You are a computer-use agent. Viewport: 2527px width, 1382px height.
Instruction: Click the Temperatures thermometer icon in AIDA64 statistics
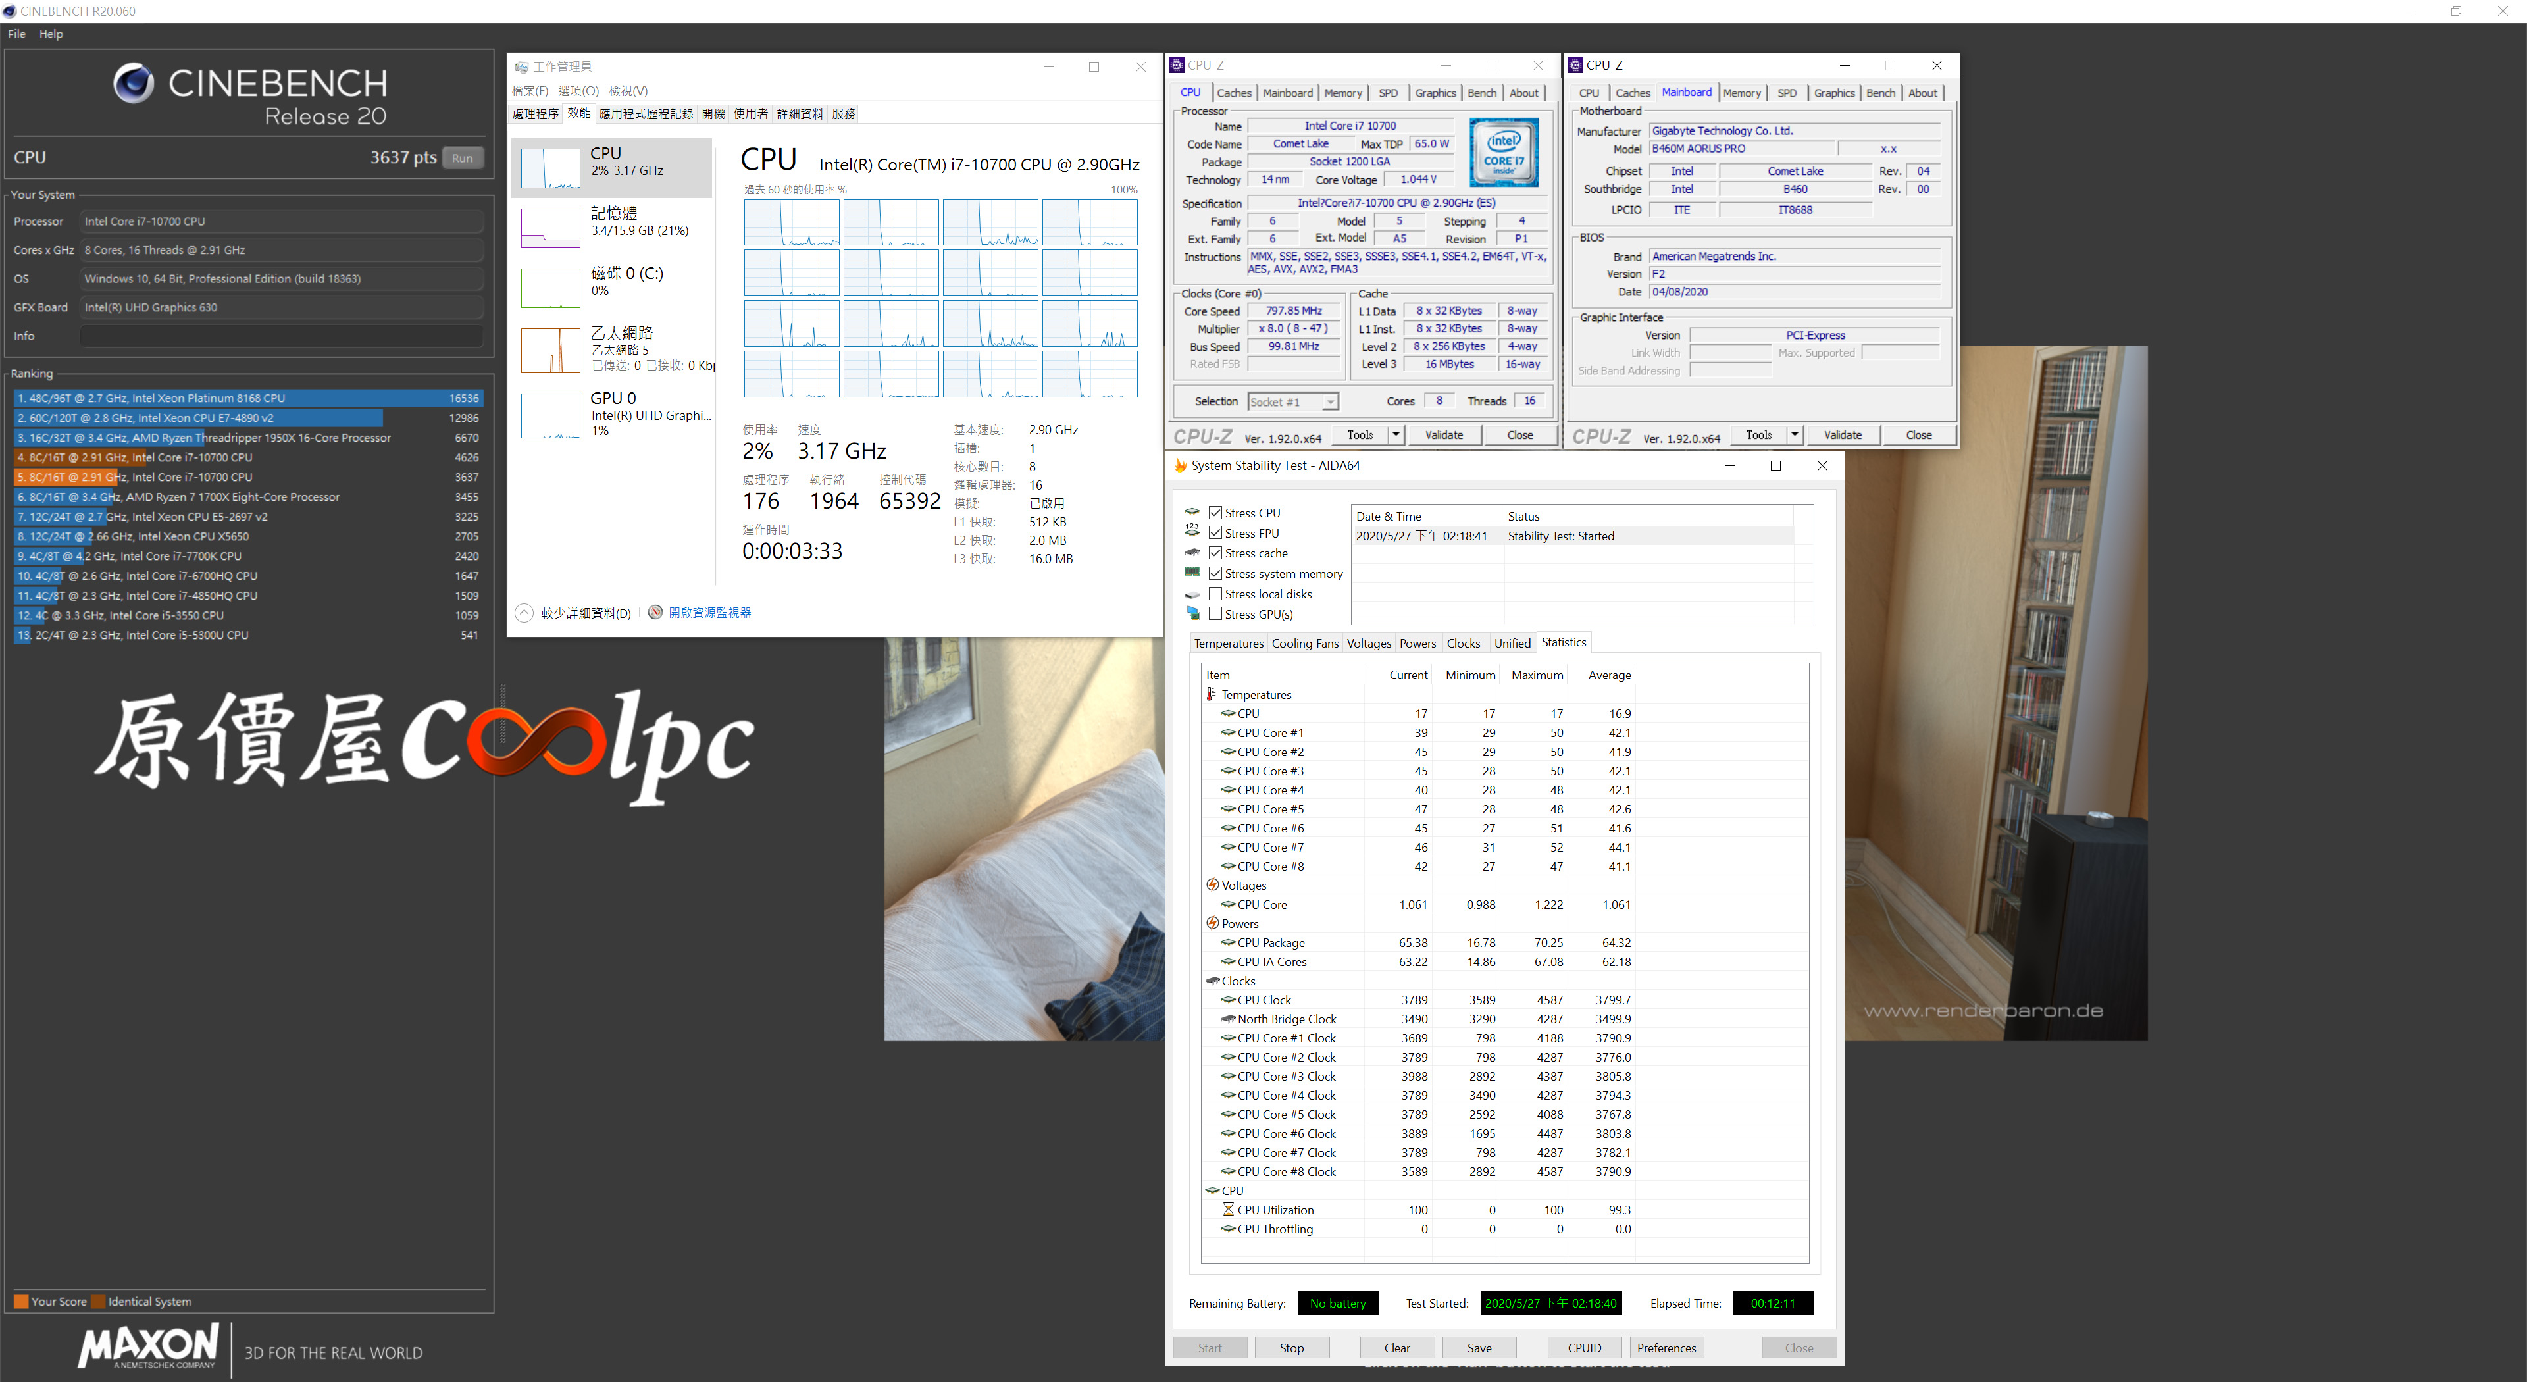tap(1212, 694)
